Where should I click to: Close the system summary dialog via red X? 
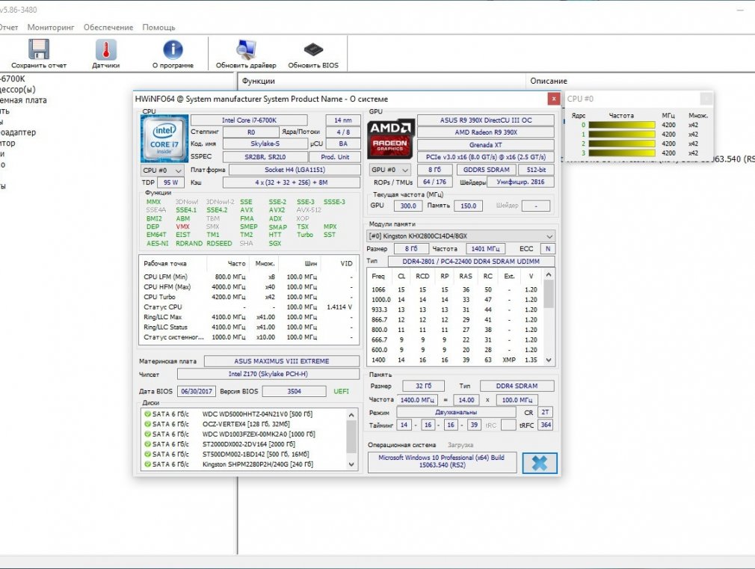click(x=554, y=98)
